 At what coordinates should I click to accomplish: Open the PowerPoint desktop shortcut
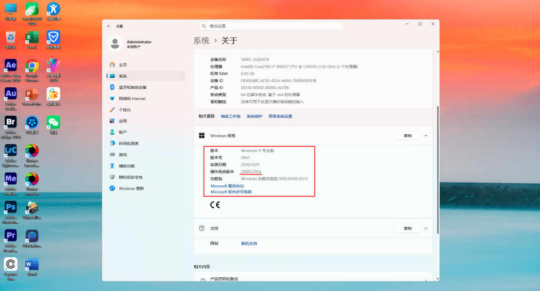(32, 96)
